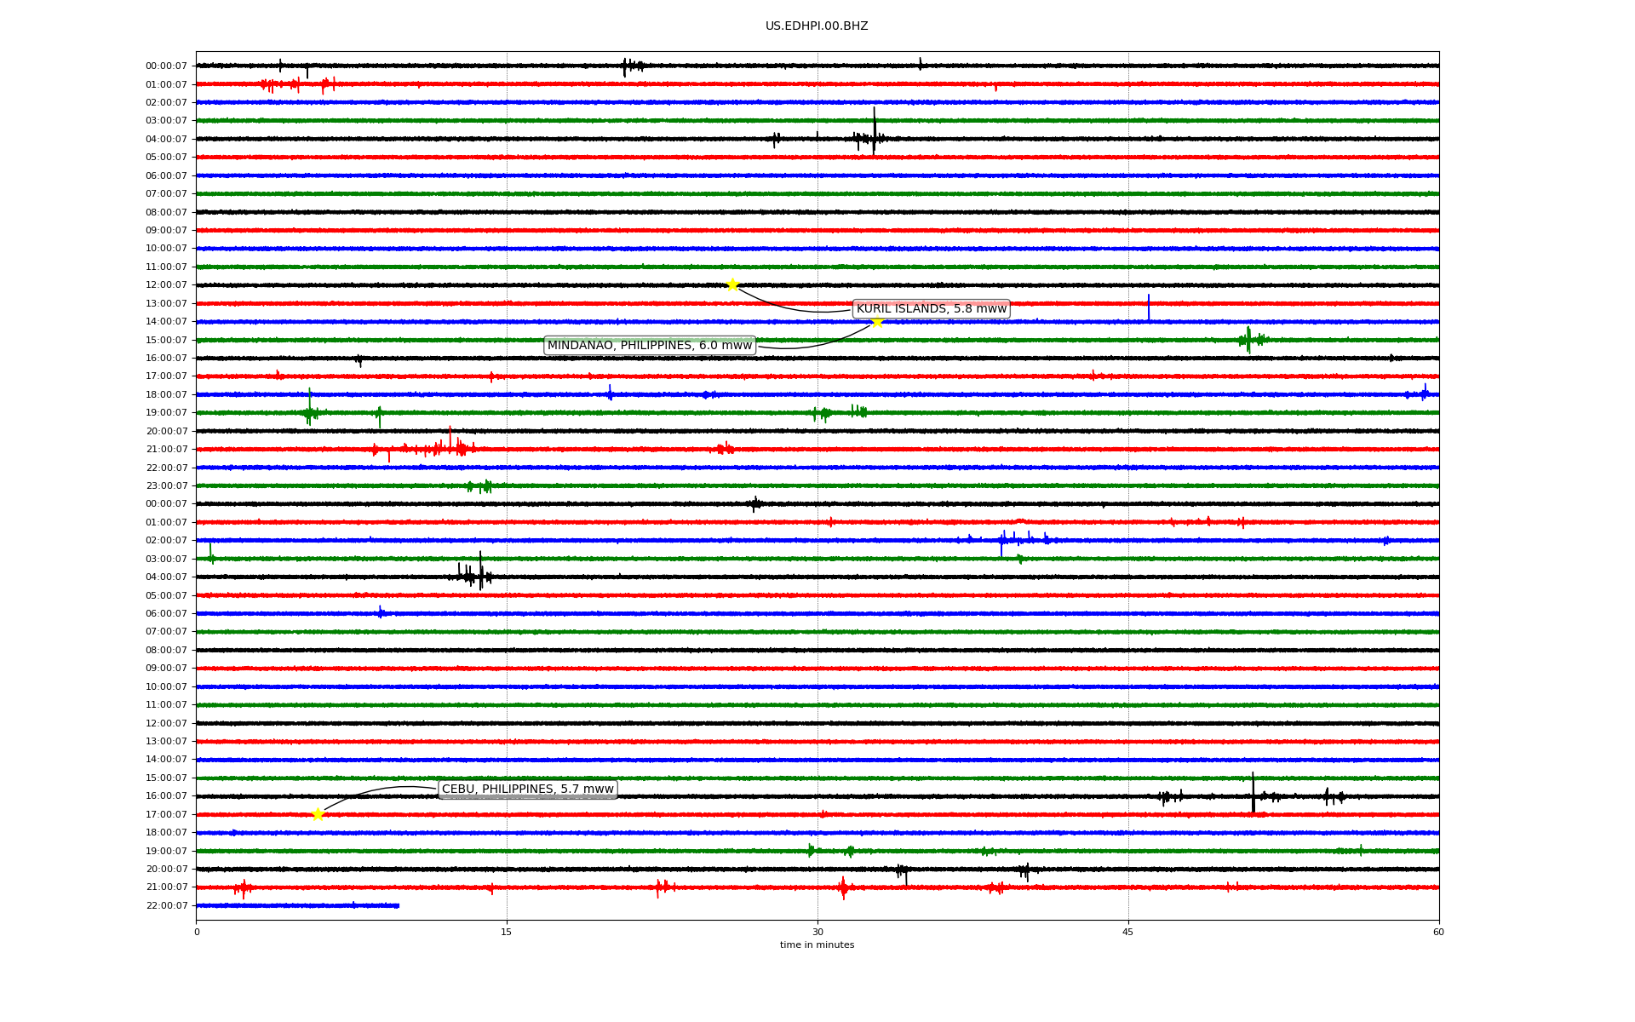This screenshot has width=1635, height=1022.
Task: Click the tall black spike on the second 16:00:07 trace
Action: [1253, 792]
